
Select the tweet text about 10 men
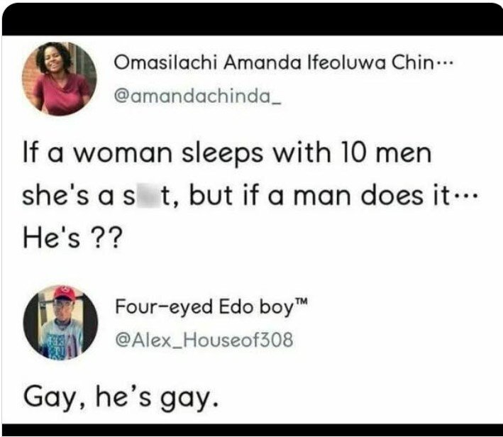pos(250,195)
